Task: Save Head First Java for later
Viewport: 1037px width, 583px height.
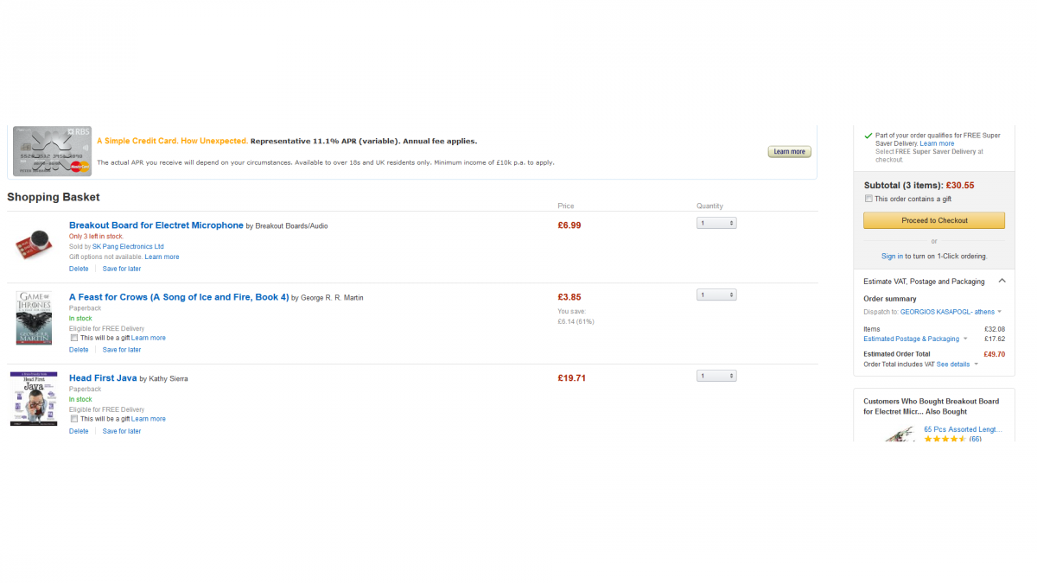Action: [x=122, y=431]
